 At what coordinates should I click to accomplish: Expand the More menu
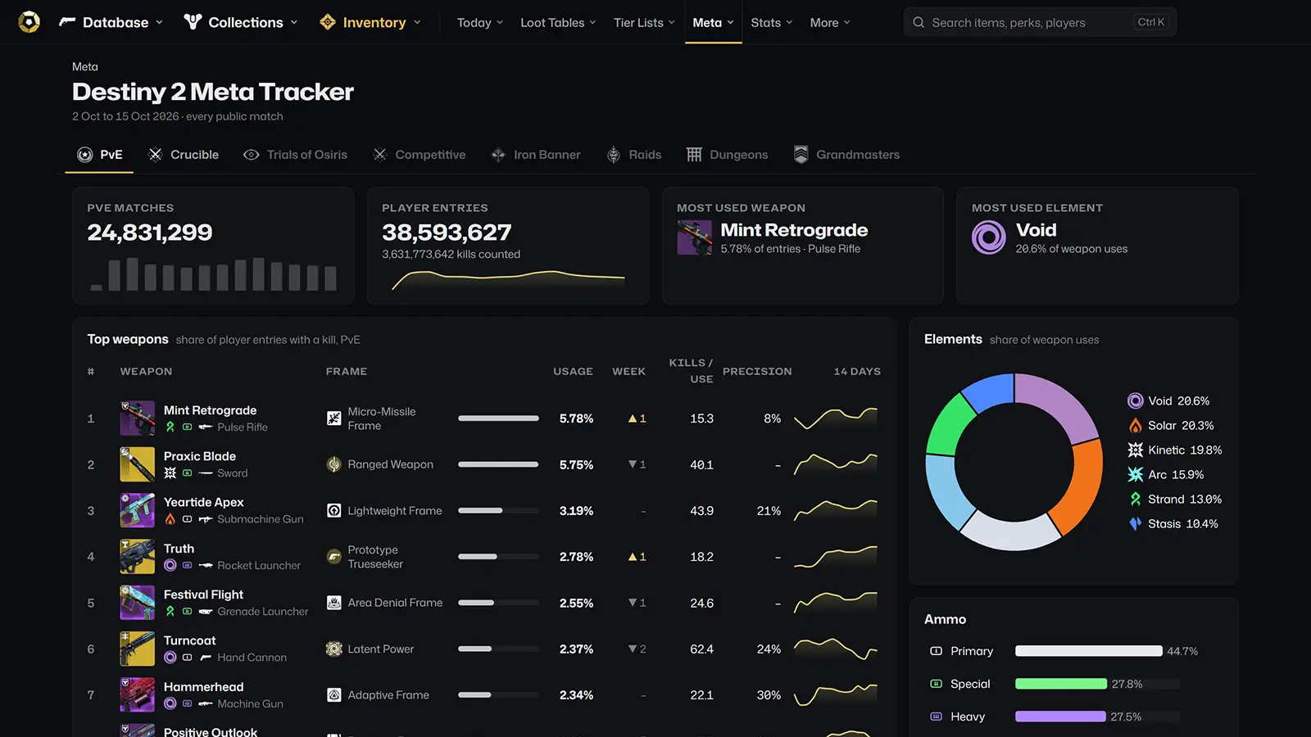point(830,22)
